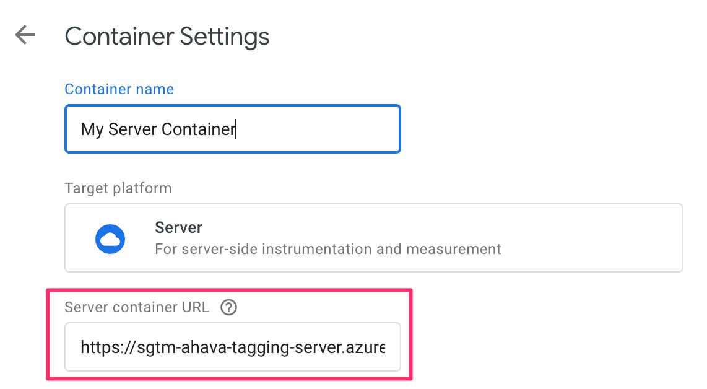This screenshot has width=707, height=389.
Task: Focus the Server container URL field
Action: pos(233,347)
